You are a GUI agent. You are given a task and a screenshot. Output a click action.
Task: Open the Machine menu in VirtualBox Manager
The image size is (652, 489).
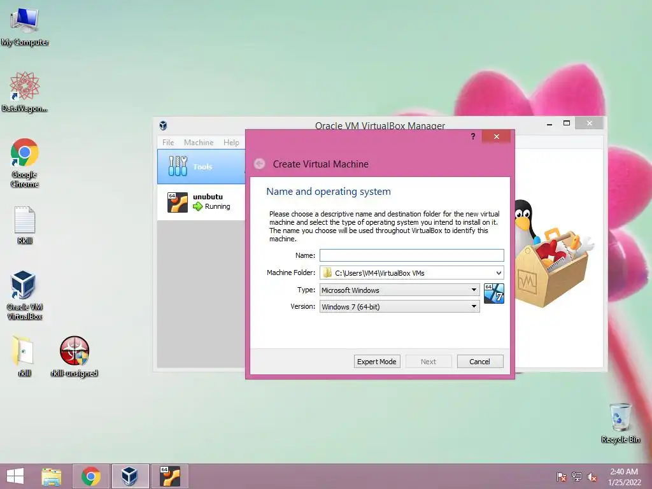(199, 142)
